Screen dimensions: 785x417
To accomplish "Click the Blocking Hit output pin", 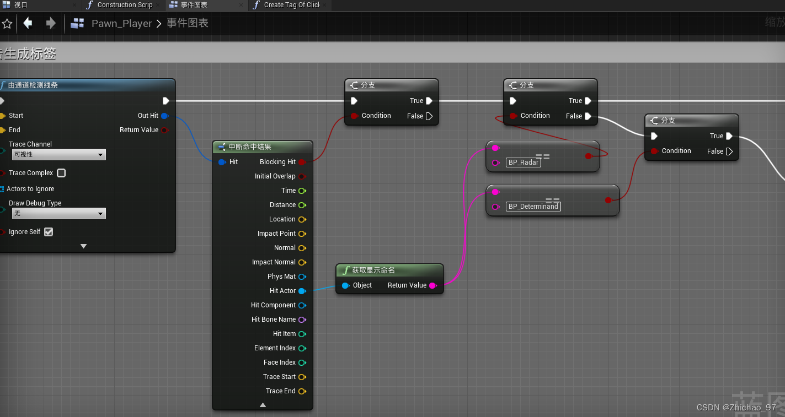I will [x=302, y=162].
